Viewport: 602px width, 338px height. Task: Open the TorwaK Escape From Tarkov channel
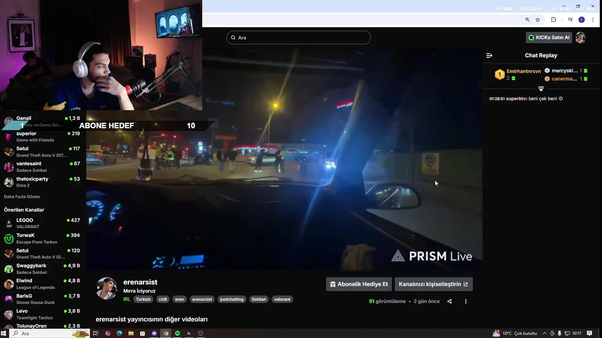click(42, 238)
